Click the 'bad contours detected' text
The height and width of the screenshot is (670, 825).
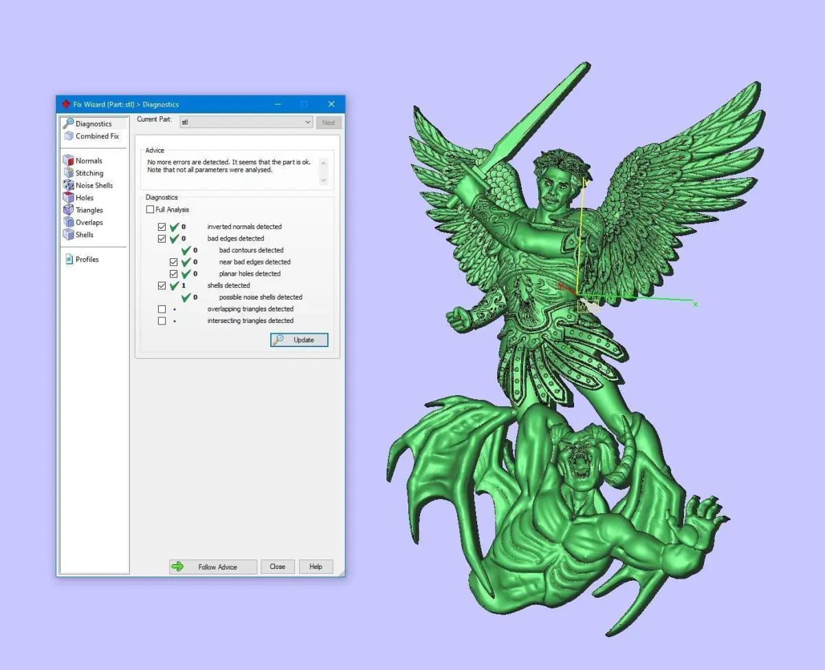(x=251, y=250)
